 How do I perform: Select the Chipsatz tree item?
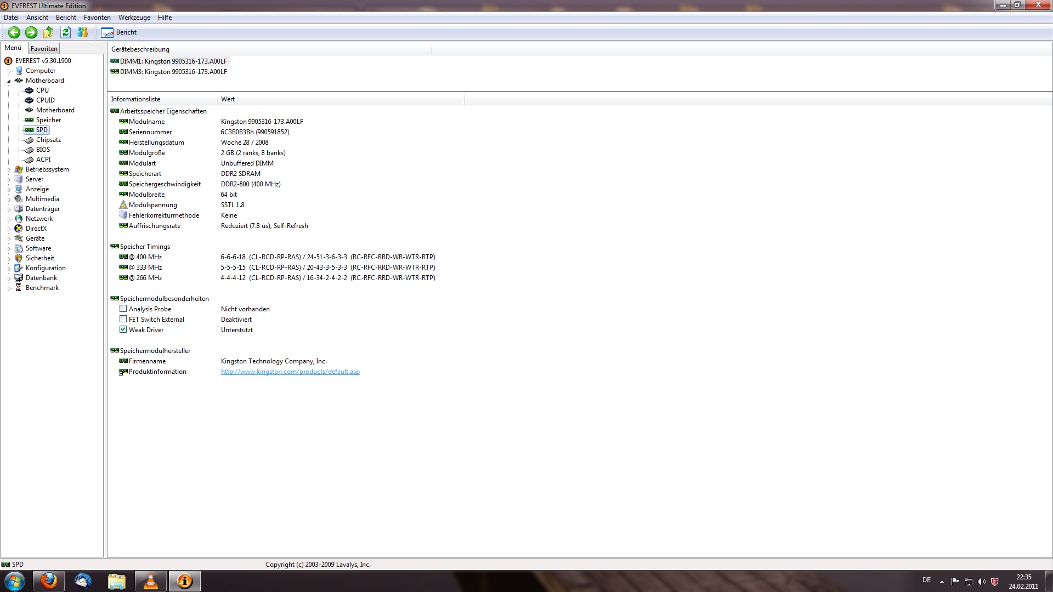[48, 140]
